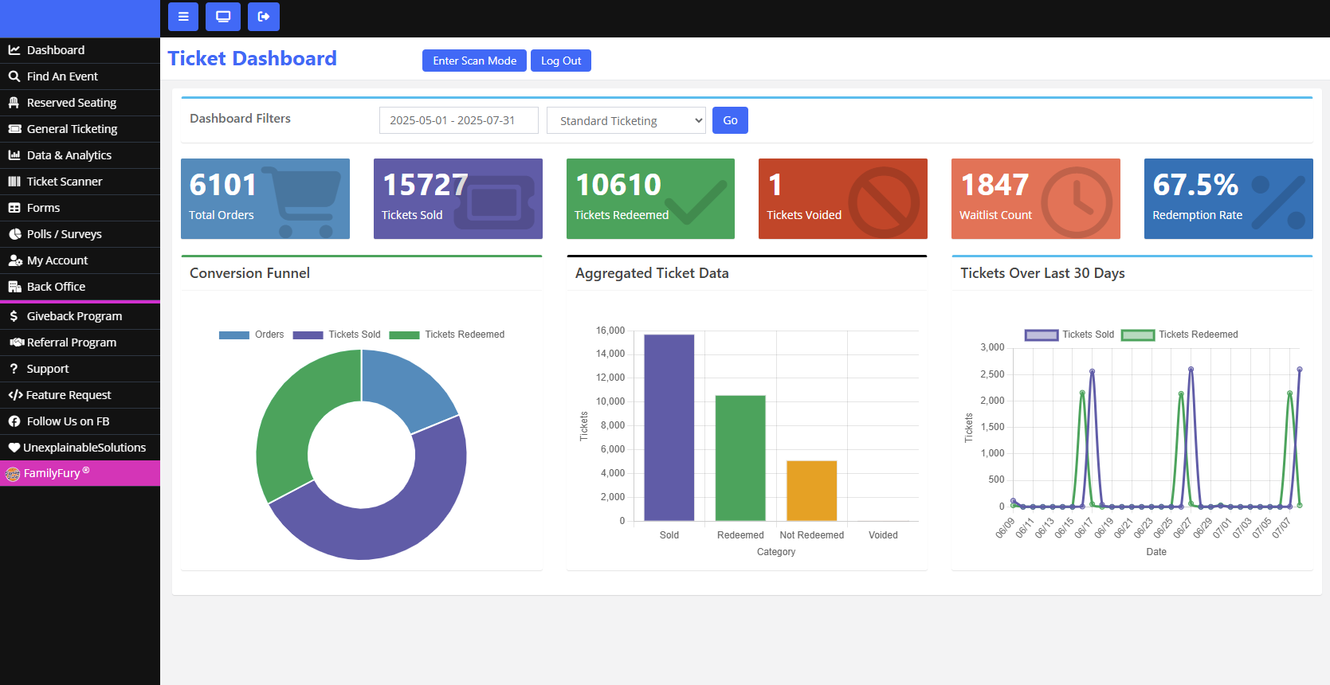Click Enter Scan Mode button
This screenshot has width=1330, height=685.
474,61
